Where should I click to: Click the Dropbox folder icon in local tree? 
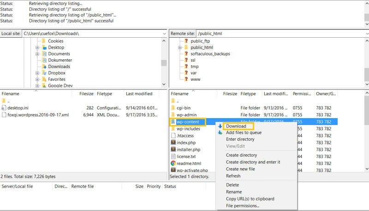[44, 73]
